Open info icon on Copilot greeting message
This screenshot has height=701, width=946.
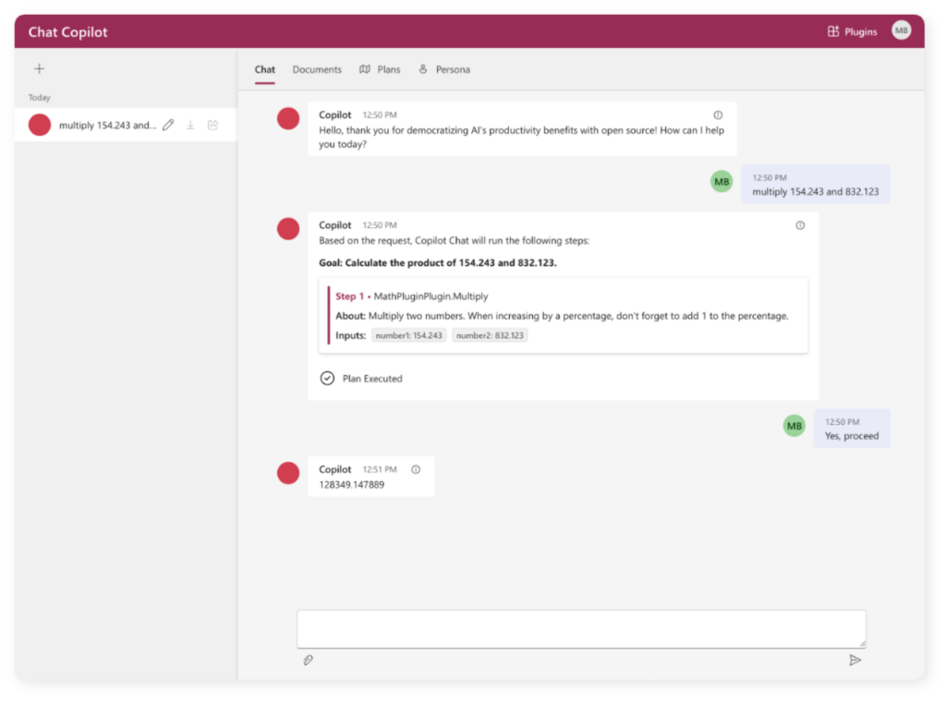click(718, 115)
